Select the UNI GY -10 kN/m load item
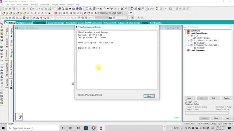Image resolution: width=234 pixels, height=131 pixels. 203,38
